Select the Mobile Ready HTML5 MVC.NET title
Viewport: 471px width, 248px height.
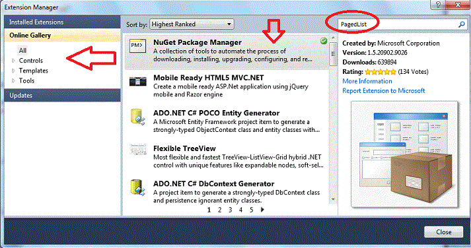pyautogui.click(x=209, y=78)
